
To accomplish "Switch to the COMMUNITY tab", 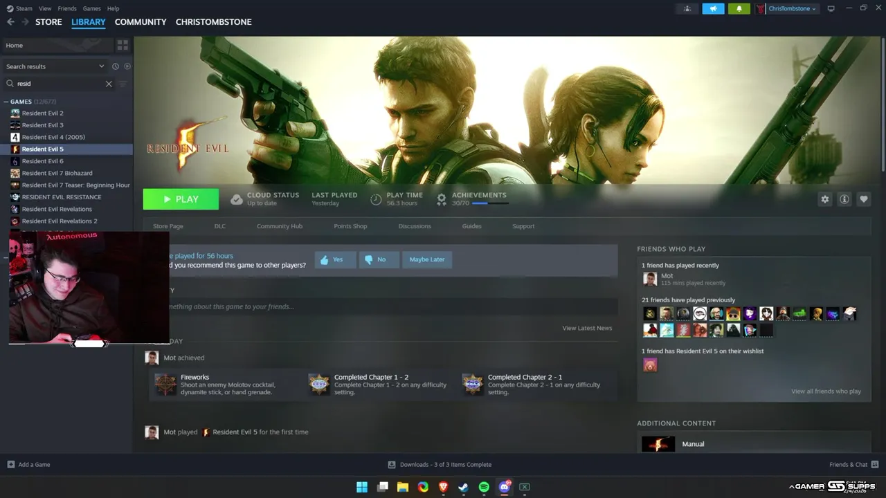I will [141, 22].
